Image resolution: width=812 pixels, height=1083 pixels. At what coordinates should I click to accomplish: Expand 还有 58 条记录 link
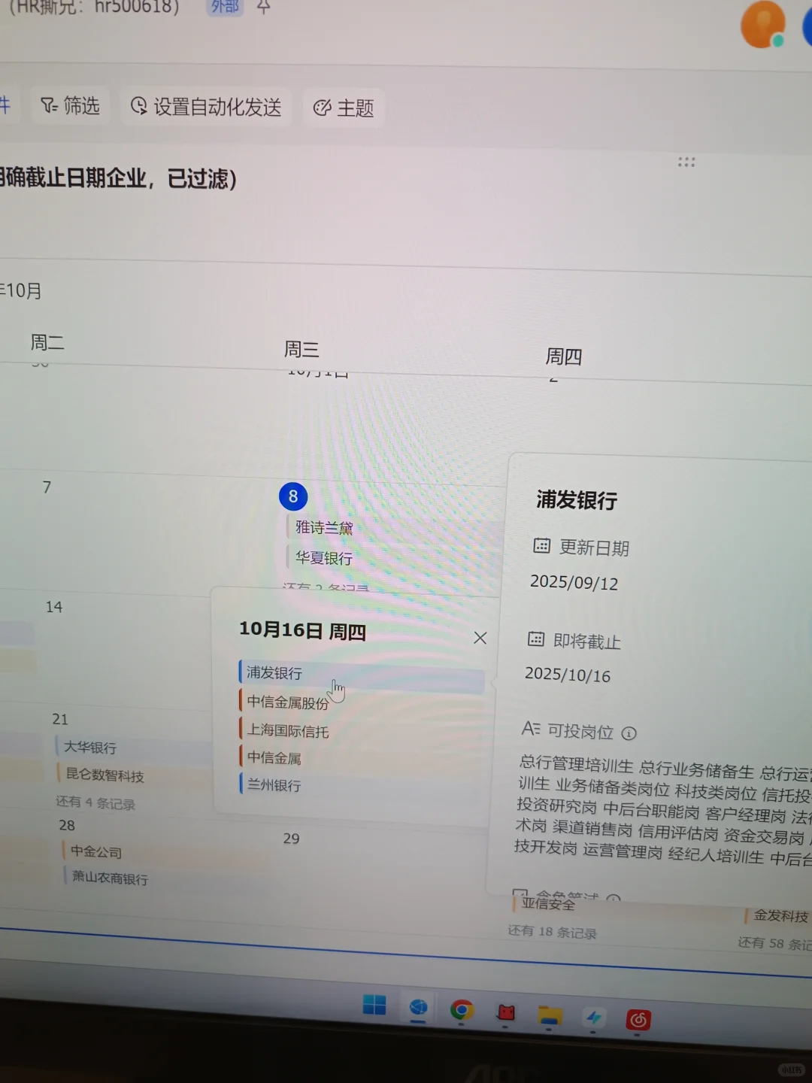point(774,943)
